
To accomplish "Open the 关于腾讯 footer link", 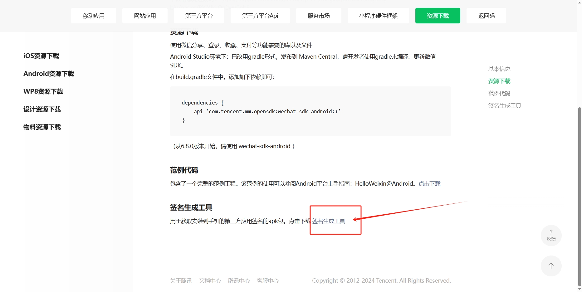I will (x=181, y=281).
